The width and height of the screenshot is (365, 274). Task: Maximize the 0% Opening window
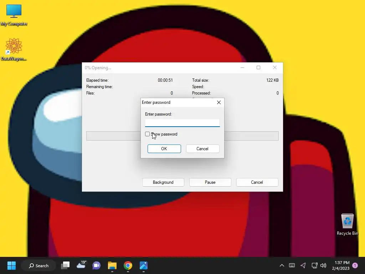click(x=258, y=67)
